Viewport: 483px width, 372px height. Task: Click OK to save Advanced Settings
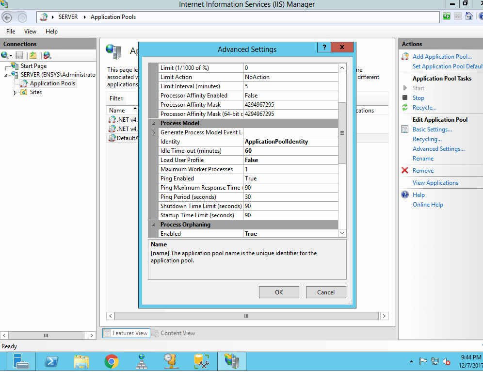[x=279, y=292]
